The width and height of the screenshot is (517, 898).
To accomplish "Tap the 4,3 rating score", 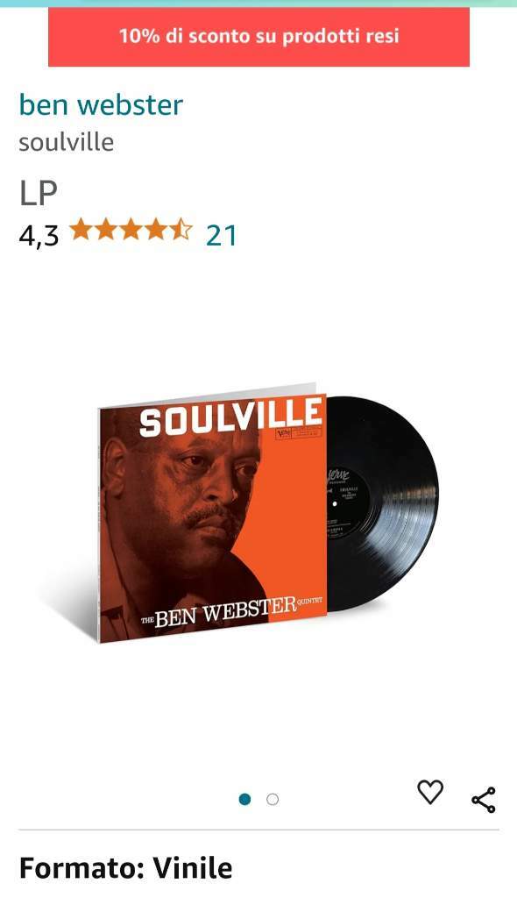I will pyautogui.click(x=39, y=235).
